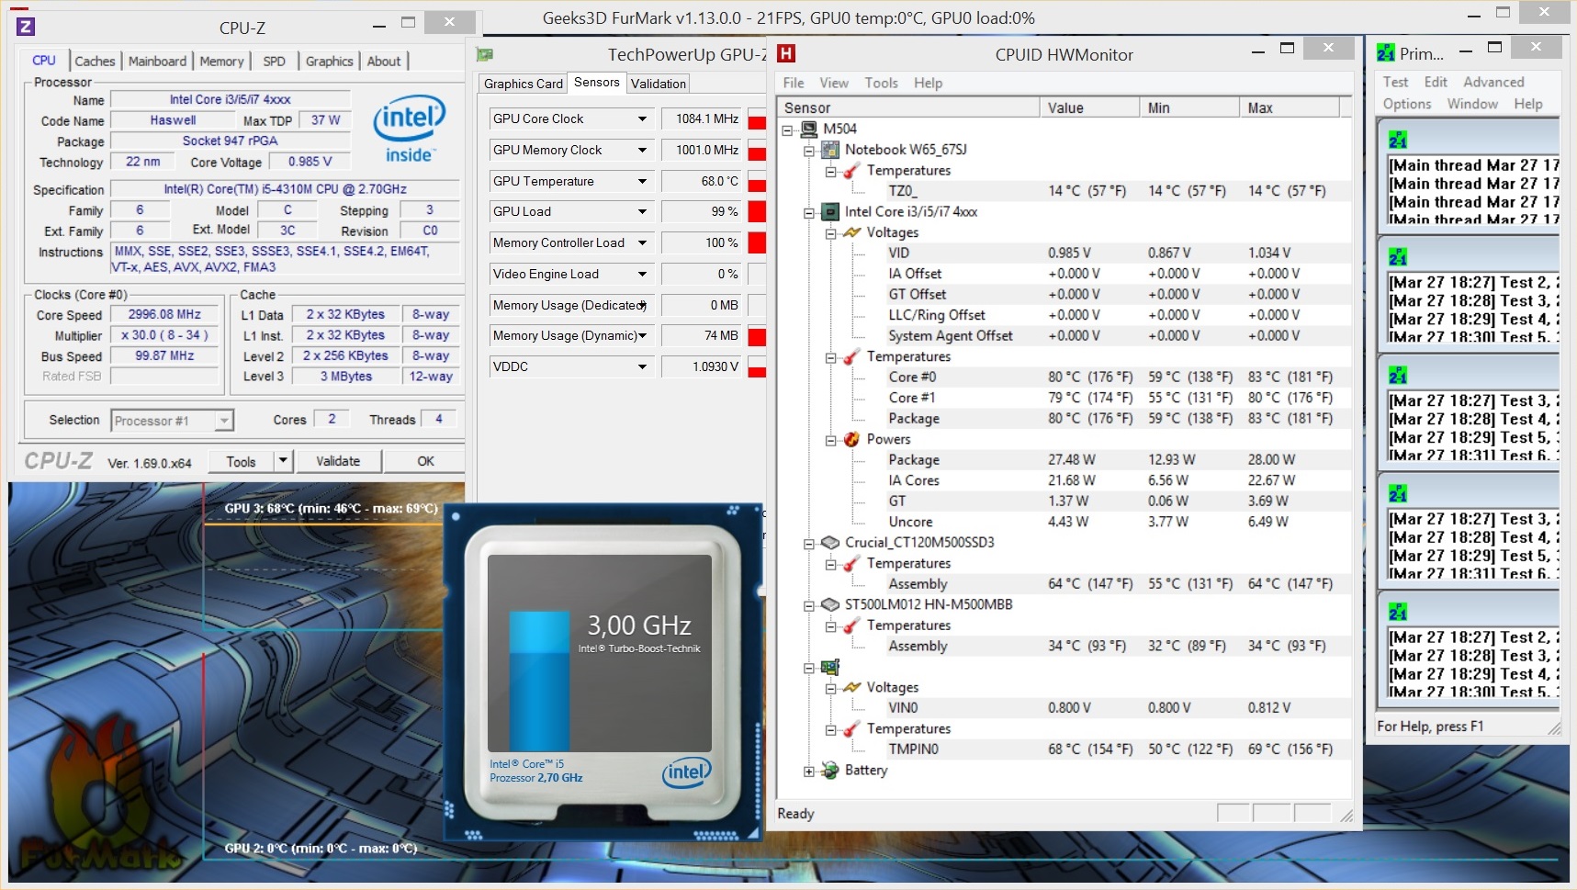Viewport: 1577px width, 890px height.
Task: Click the second Prime95 worker window icon
Action: (x=1398, y=257)
